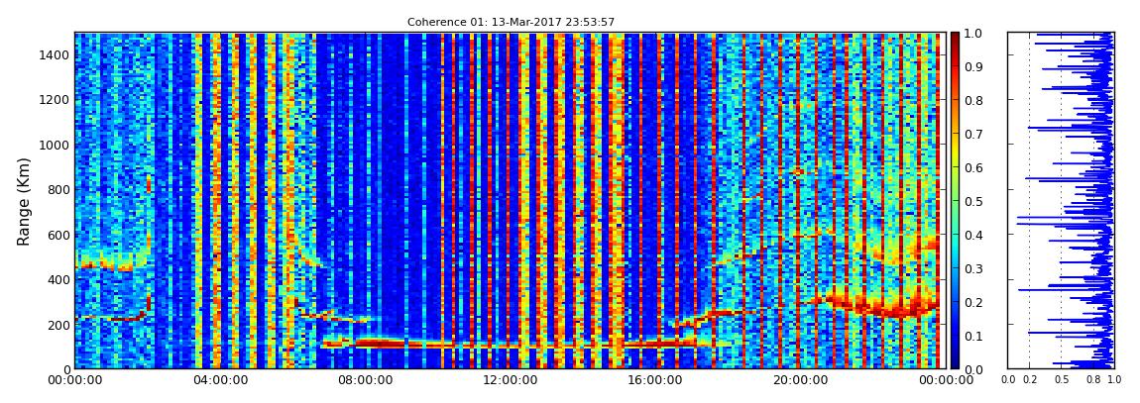Viewport: 1140px width, 403px height.
Task: Click the 0.4 colorbar tick label
Action: 974,236
